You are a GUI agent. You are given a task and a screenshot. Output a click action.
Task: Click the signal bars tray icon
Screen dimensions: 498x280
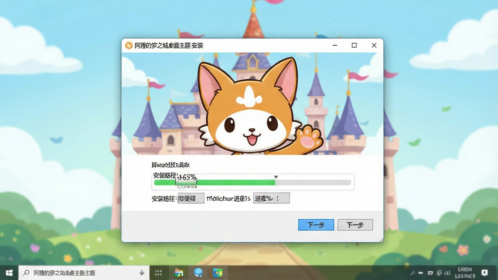448,273
